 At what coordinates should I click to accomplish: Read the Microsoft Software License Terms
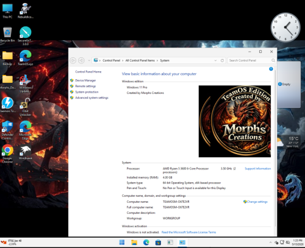point(188,232)
